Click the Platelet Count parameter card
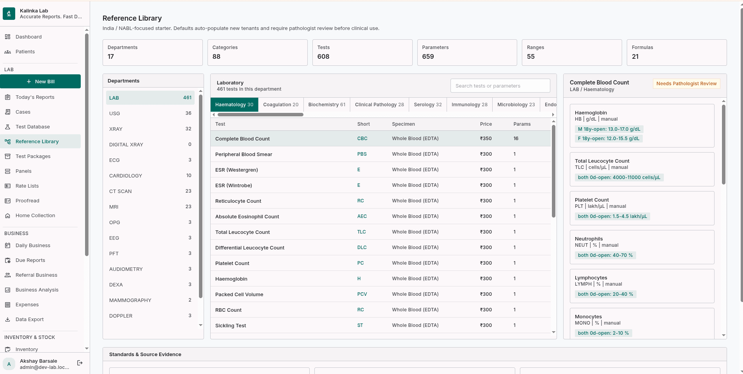 (642, 208)
